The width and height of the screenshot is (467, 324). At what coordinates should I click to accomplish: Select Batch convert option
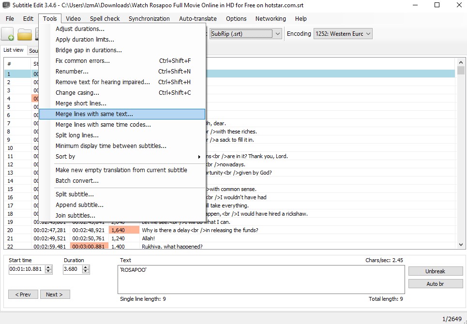[x=77, y=181]
